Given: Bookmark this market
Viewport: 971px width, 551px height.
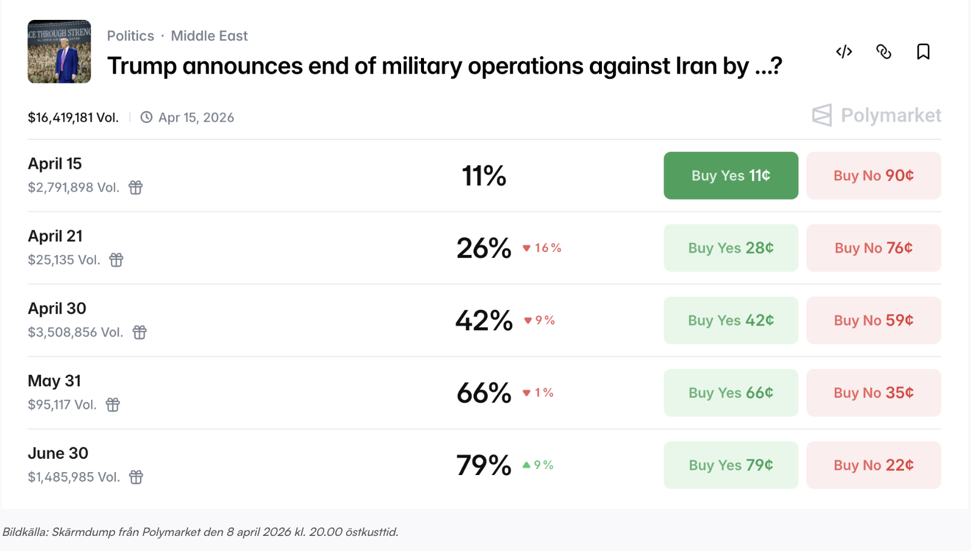Looking at the screenshot, I should 923,52.
